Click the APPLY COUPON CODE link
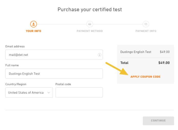The width and height of the screenshot is (178, 130). pos(146,77)
